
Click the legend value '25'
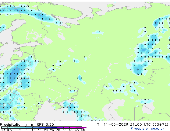pyautogui.click(x=52, y=130)
